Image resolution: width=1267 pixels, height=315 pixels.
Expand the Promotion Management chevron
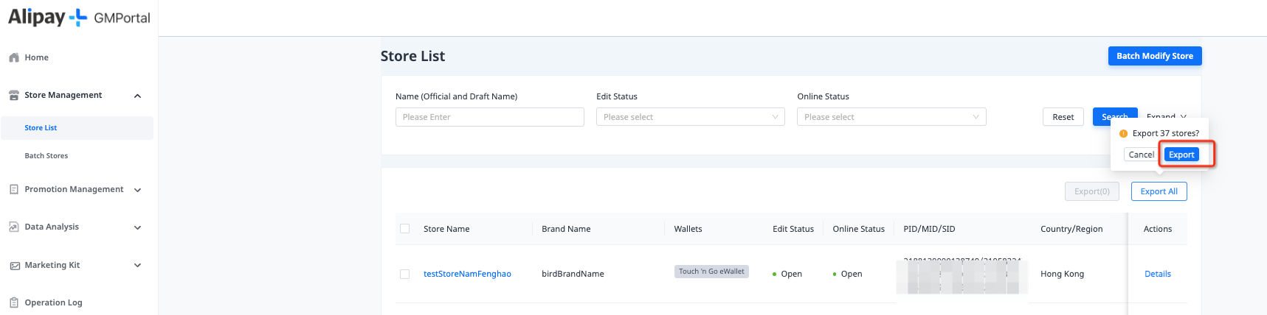pyautogui.click(x=137, y=190)
